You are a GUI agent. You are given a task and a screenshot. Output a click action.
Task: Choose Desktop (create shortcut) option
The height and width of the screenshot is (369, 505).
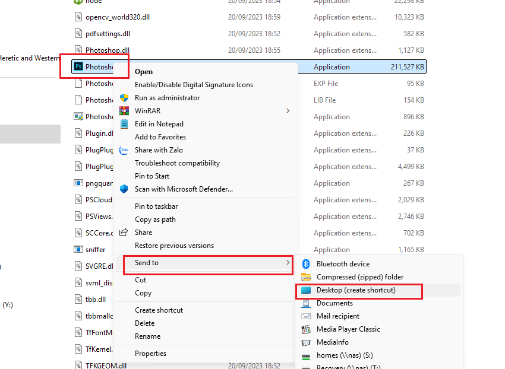click(355, 290)
